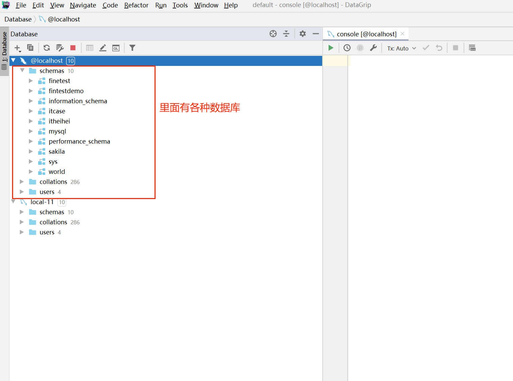Click Database breadcrumb in navigation bar
The image size is (513, 381).
pyautogui.click(x=18, y=19)
